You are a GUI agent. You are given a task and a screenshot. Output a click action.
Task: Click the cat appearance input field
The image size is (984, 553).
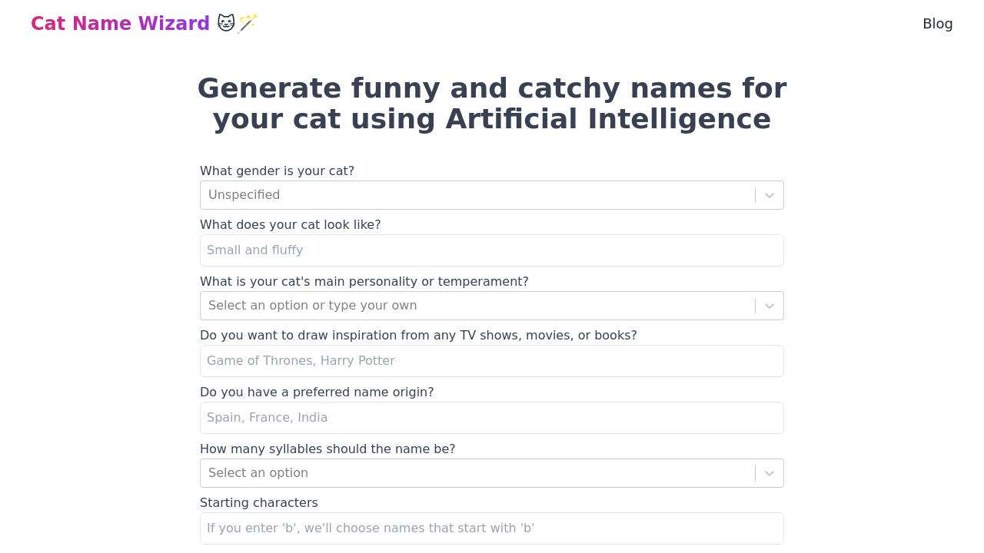(492, 250)
